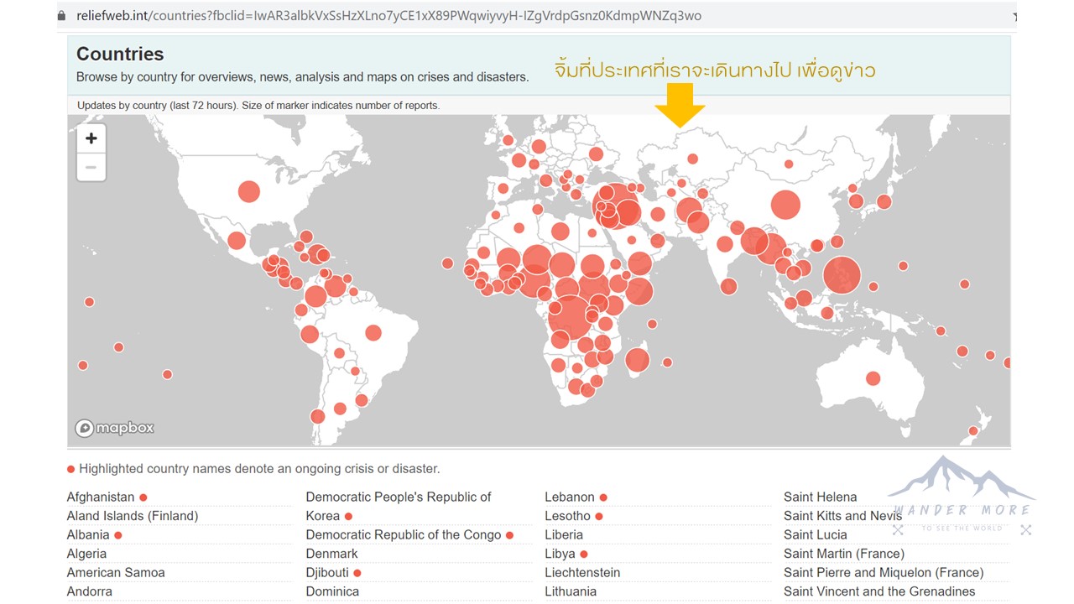1074x604 pixels.
Task: Open the Afghanistan country page
Action: pyautogui.click(x=101, y=497)
